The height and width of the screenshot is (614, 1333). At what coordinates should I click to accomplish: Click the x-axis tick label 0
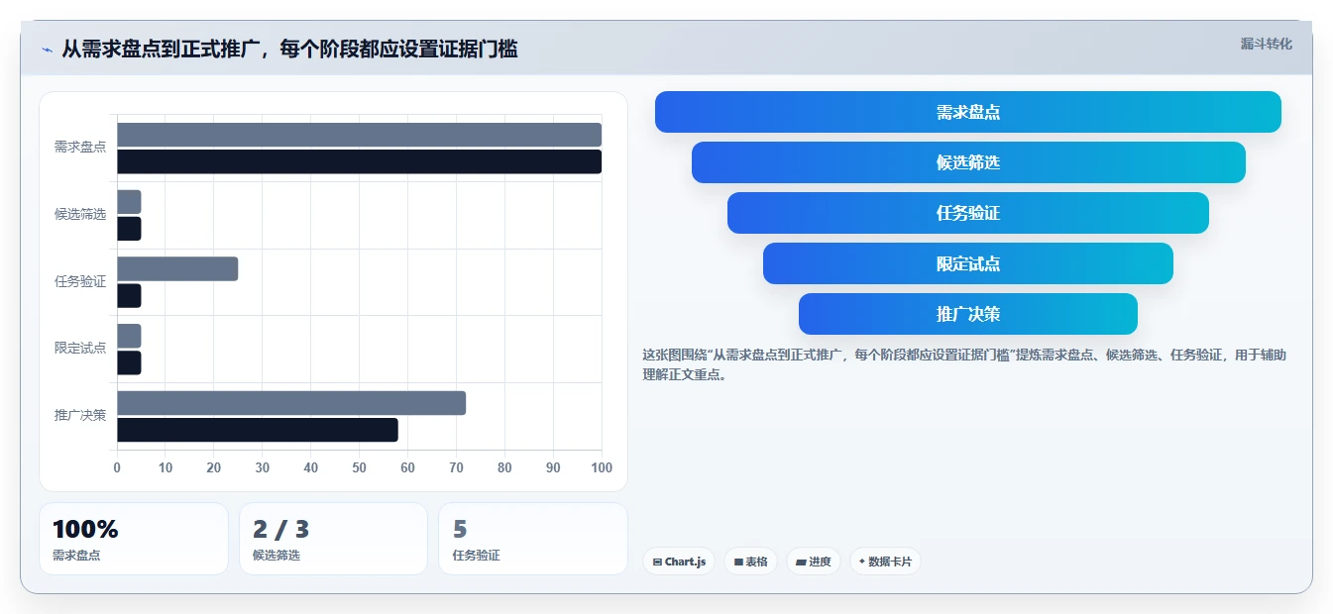pos(117,468)
